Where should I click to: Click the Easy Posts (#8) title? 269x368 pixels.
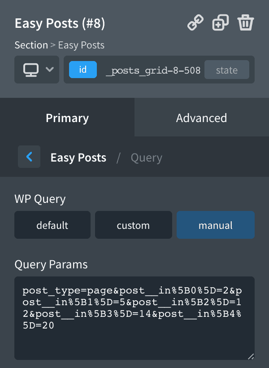60,23
